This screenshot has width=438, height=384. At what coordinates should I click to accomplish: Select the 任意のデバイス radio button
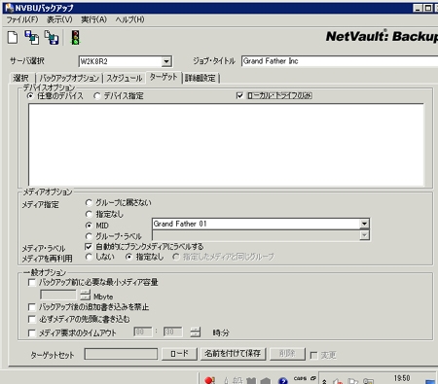pyautogui.click(x=30, y=96)
